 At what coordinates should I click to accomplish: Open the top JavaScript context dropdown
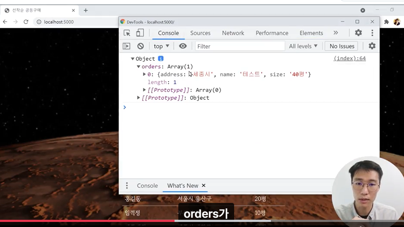tap(161, 46)
